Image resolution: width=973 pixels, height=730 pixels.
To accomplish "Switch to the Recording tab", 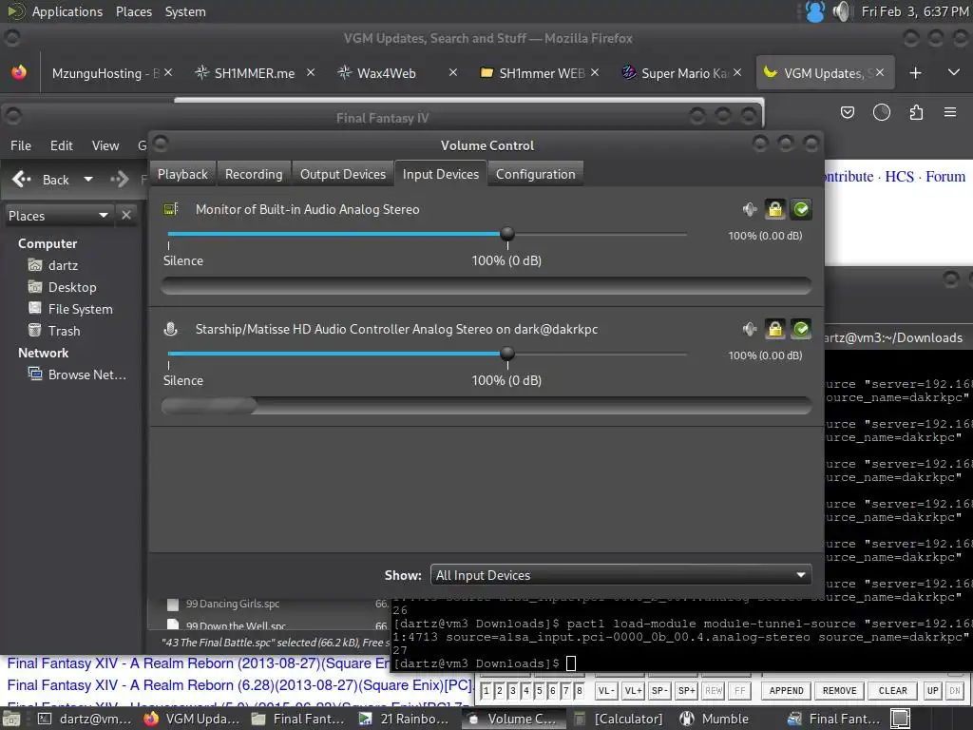I will 254,175.
